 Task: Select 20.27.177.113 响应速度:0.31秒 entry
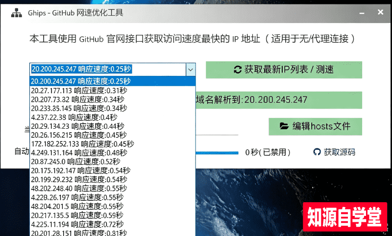113,91
